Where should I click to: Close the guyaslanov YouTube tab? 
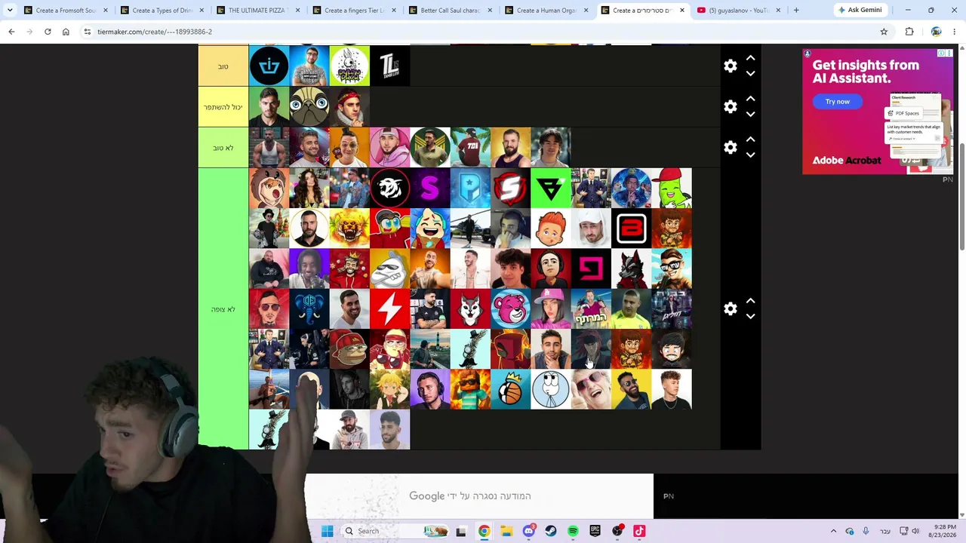pyautogui.click(x=778, y=11)
